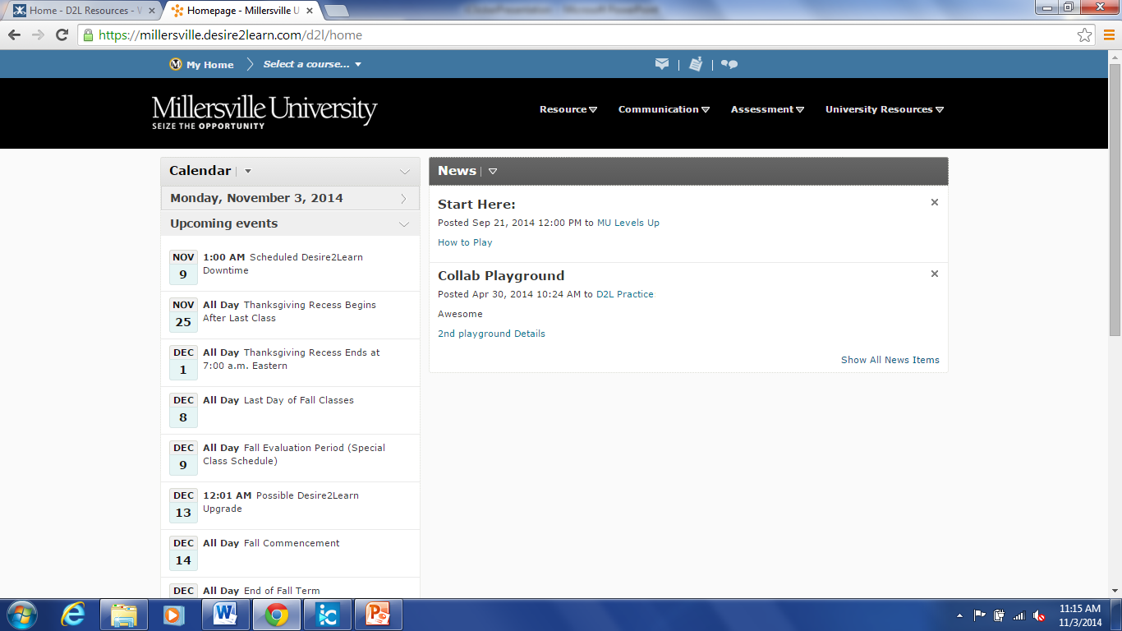The image size is (1122, 631).
Task: Switch to Google Chrome in taskbar
Action: 276,615
